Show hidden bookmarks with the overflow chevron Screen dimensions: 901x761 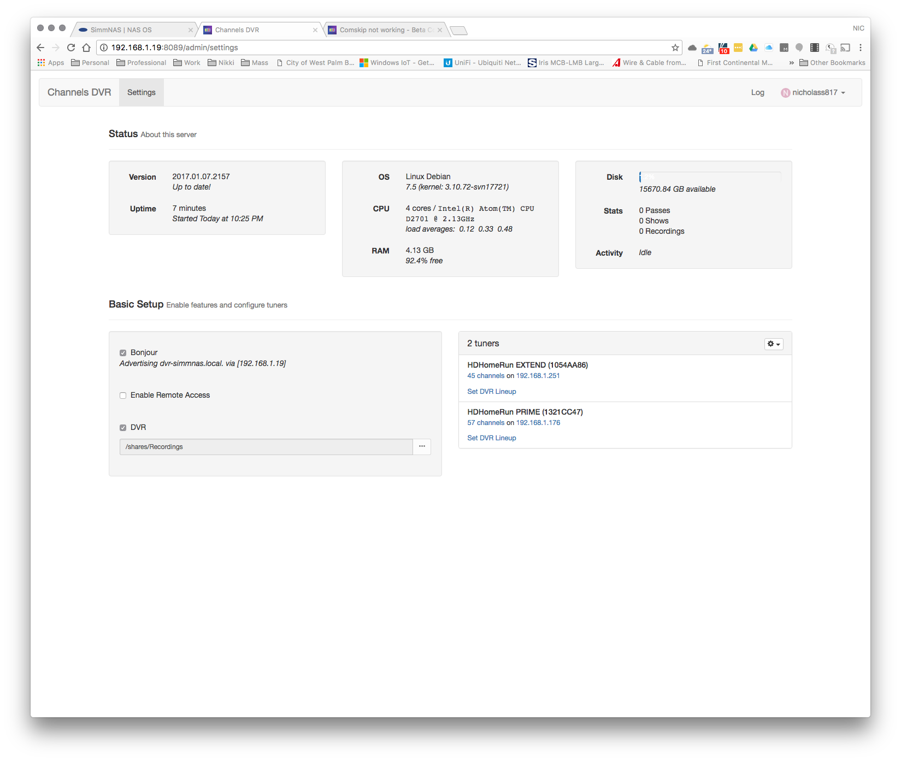(x=791, y=63)
